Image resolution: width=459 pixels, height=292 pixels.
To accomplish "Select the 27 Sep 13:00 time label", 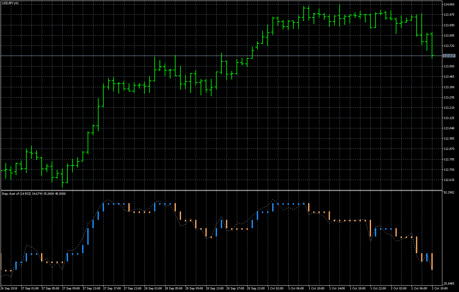I will point(91,288).
